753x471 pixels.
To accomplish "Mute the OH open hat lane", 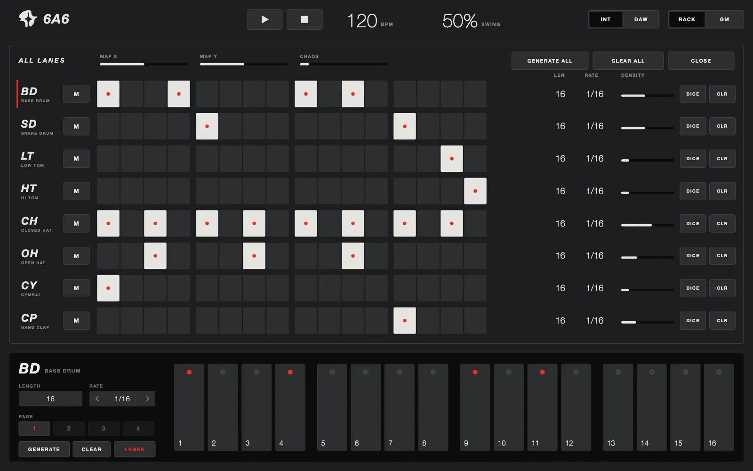I will coord(76,256).
